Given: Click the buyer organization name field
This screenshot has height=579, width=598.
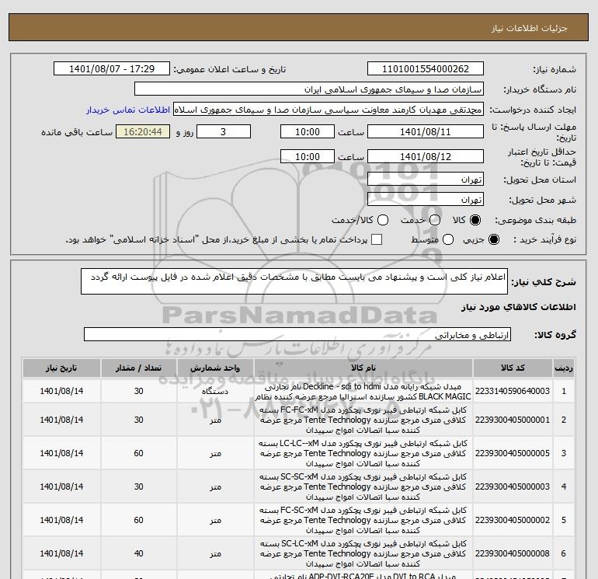Looking at the screenshot, I should point(309,89).
